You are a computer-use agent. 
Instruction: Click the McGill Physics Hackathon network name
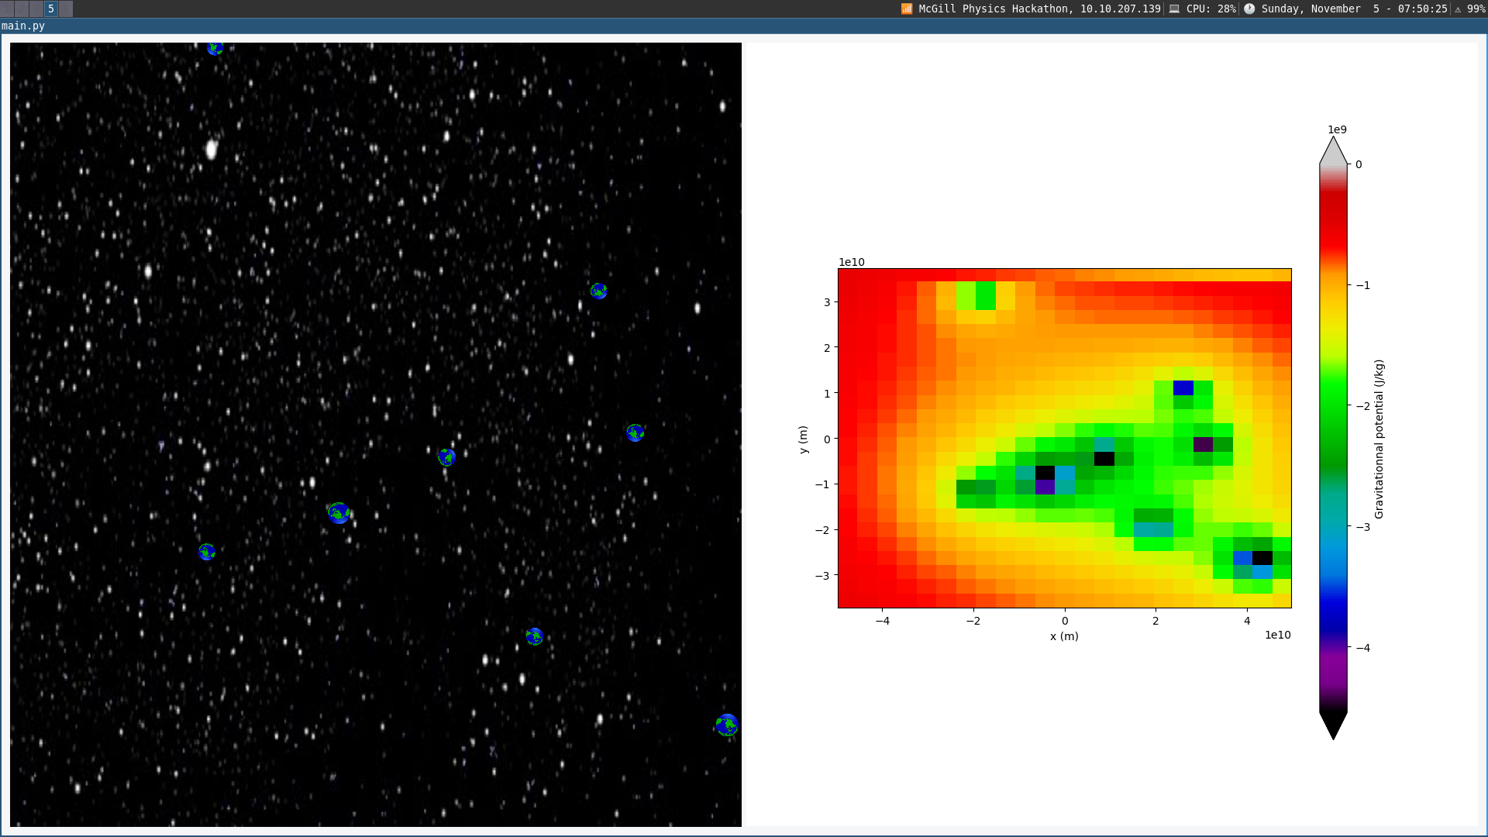[x=995, y=9]
